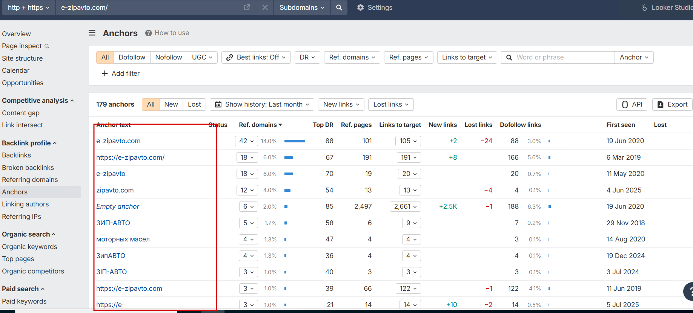
Task: Filter by Dofollow links
Action: [132, 57]
